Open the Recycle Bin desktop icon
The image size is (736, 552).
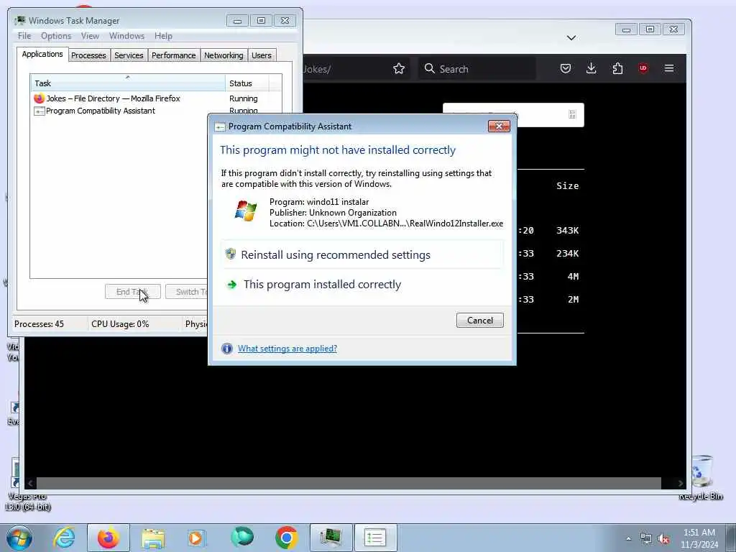[x=701, y=478]
